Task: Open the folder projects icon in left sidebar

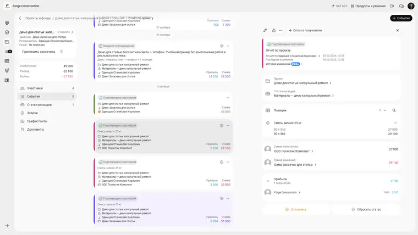Action: pyautogui.click(x=7, y=42)
